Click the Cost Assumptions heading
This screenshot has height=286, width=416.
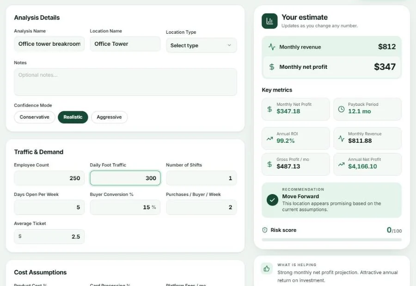(40, 272)
